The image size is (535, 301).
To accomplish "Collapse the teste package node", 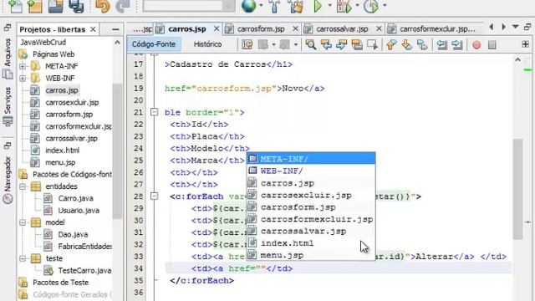I will 23,258.
